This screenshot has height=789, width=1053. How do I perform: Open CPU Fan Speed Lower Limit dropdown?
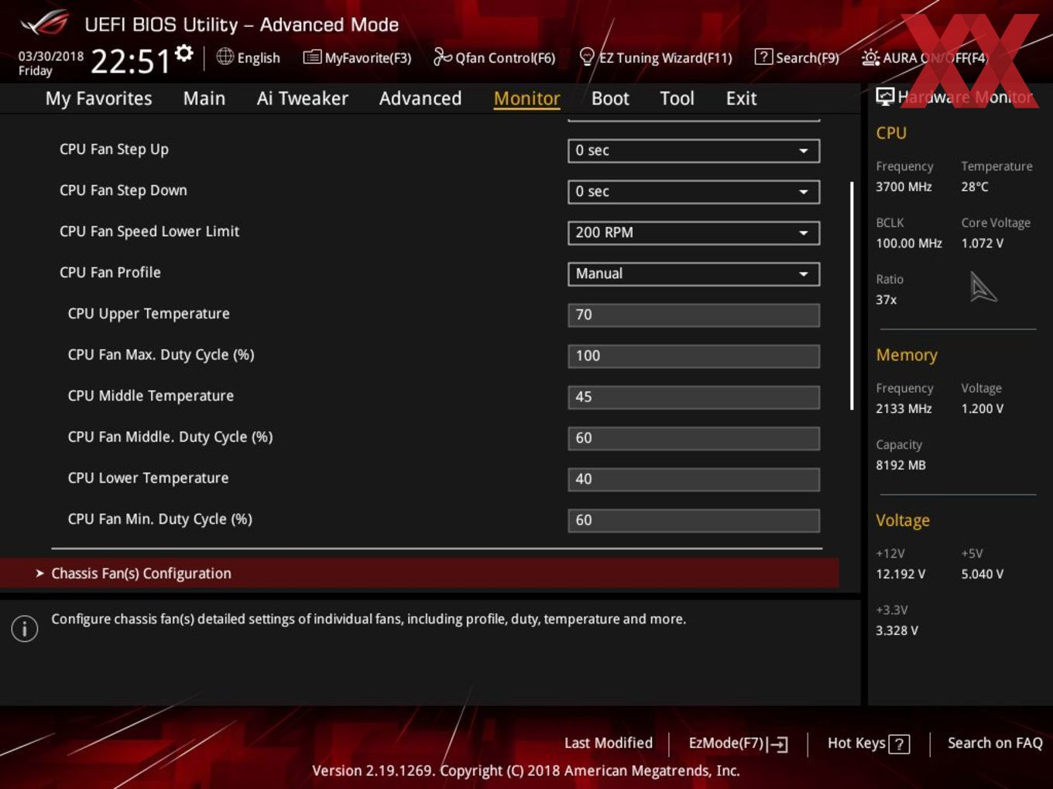694,233
